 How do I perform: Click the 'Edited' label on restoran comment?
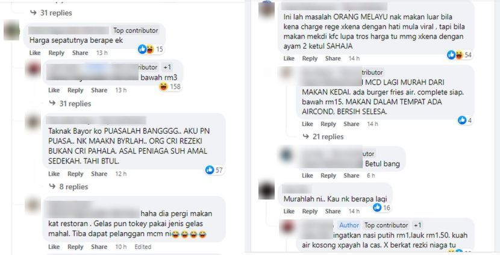pos(143,247)
